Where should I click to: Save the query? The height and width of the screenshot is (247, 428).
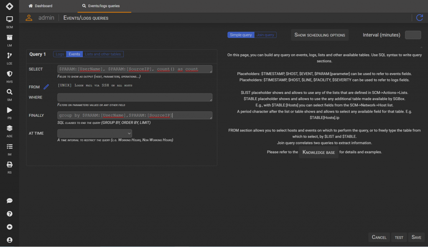pos(416,237)
